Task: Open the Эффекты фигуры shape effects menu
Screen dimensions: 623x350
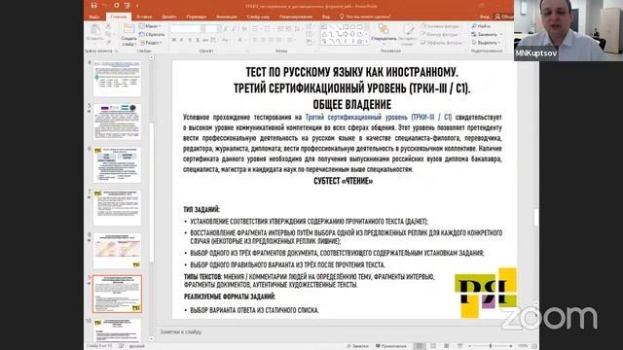Action: (x=443, y=43)
